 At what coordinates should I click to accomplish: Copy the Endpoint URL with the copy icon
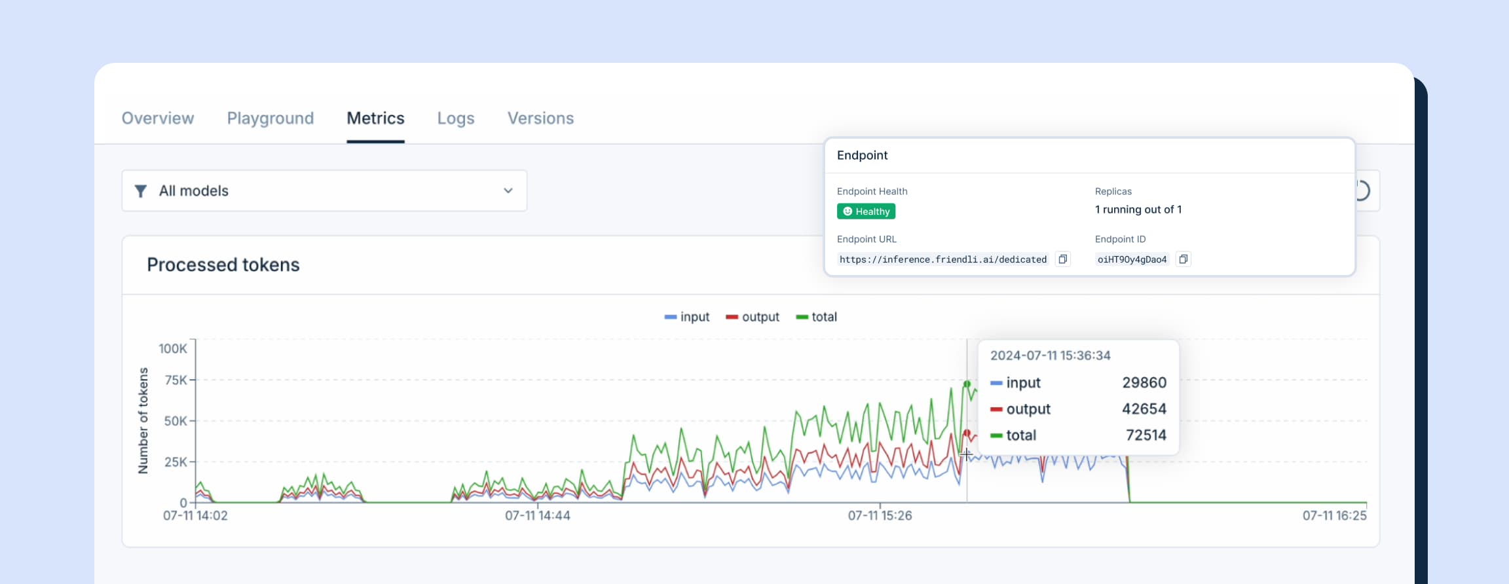[x=1062, y=259]
